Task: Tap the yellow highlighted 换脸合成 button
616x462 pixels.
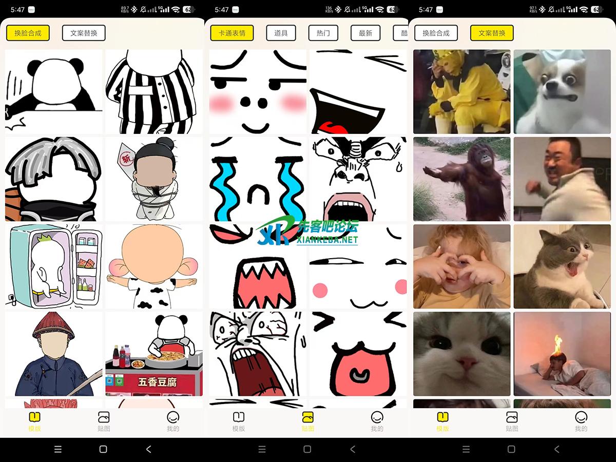Action: click(x=28, y=33)
